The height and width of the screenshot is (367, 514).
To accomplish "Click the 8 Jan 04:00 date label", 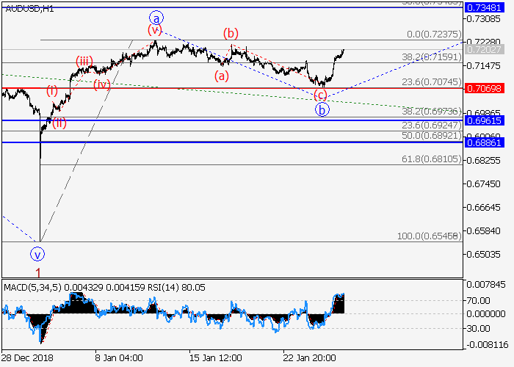I will [x=118, y=357].
